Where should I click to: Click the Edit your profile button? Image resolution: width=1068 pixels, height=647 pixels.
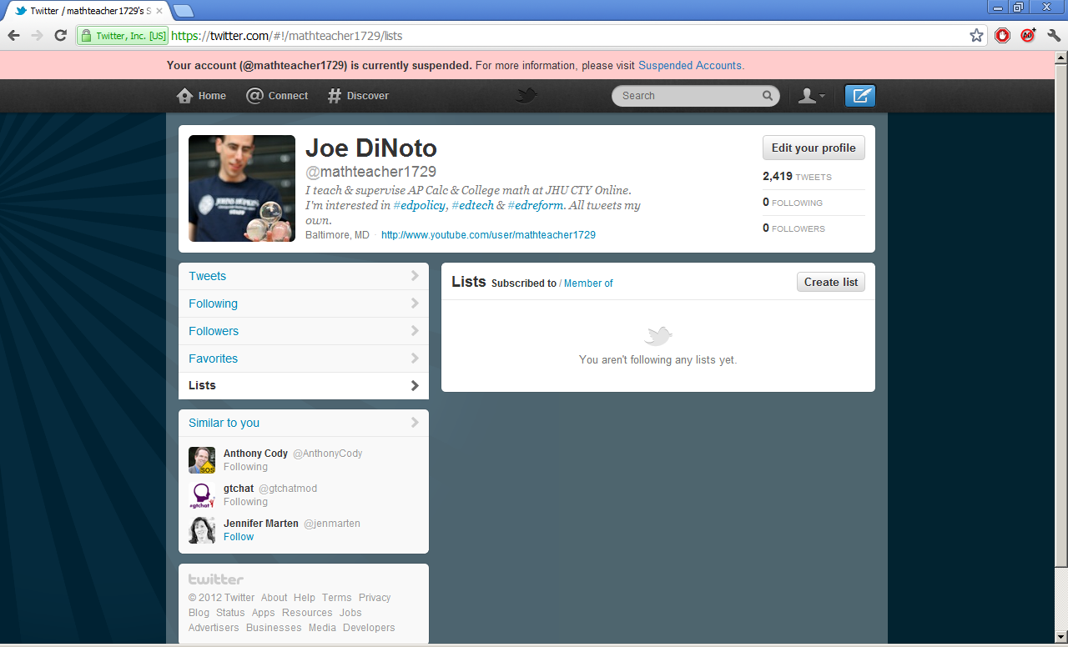click(x=814, y=148)
